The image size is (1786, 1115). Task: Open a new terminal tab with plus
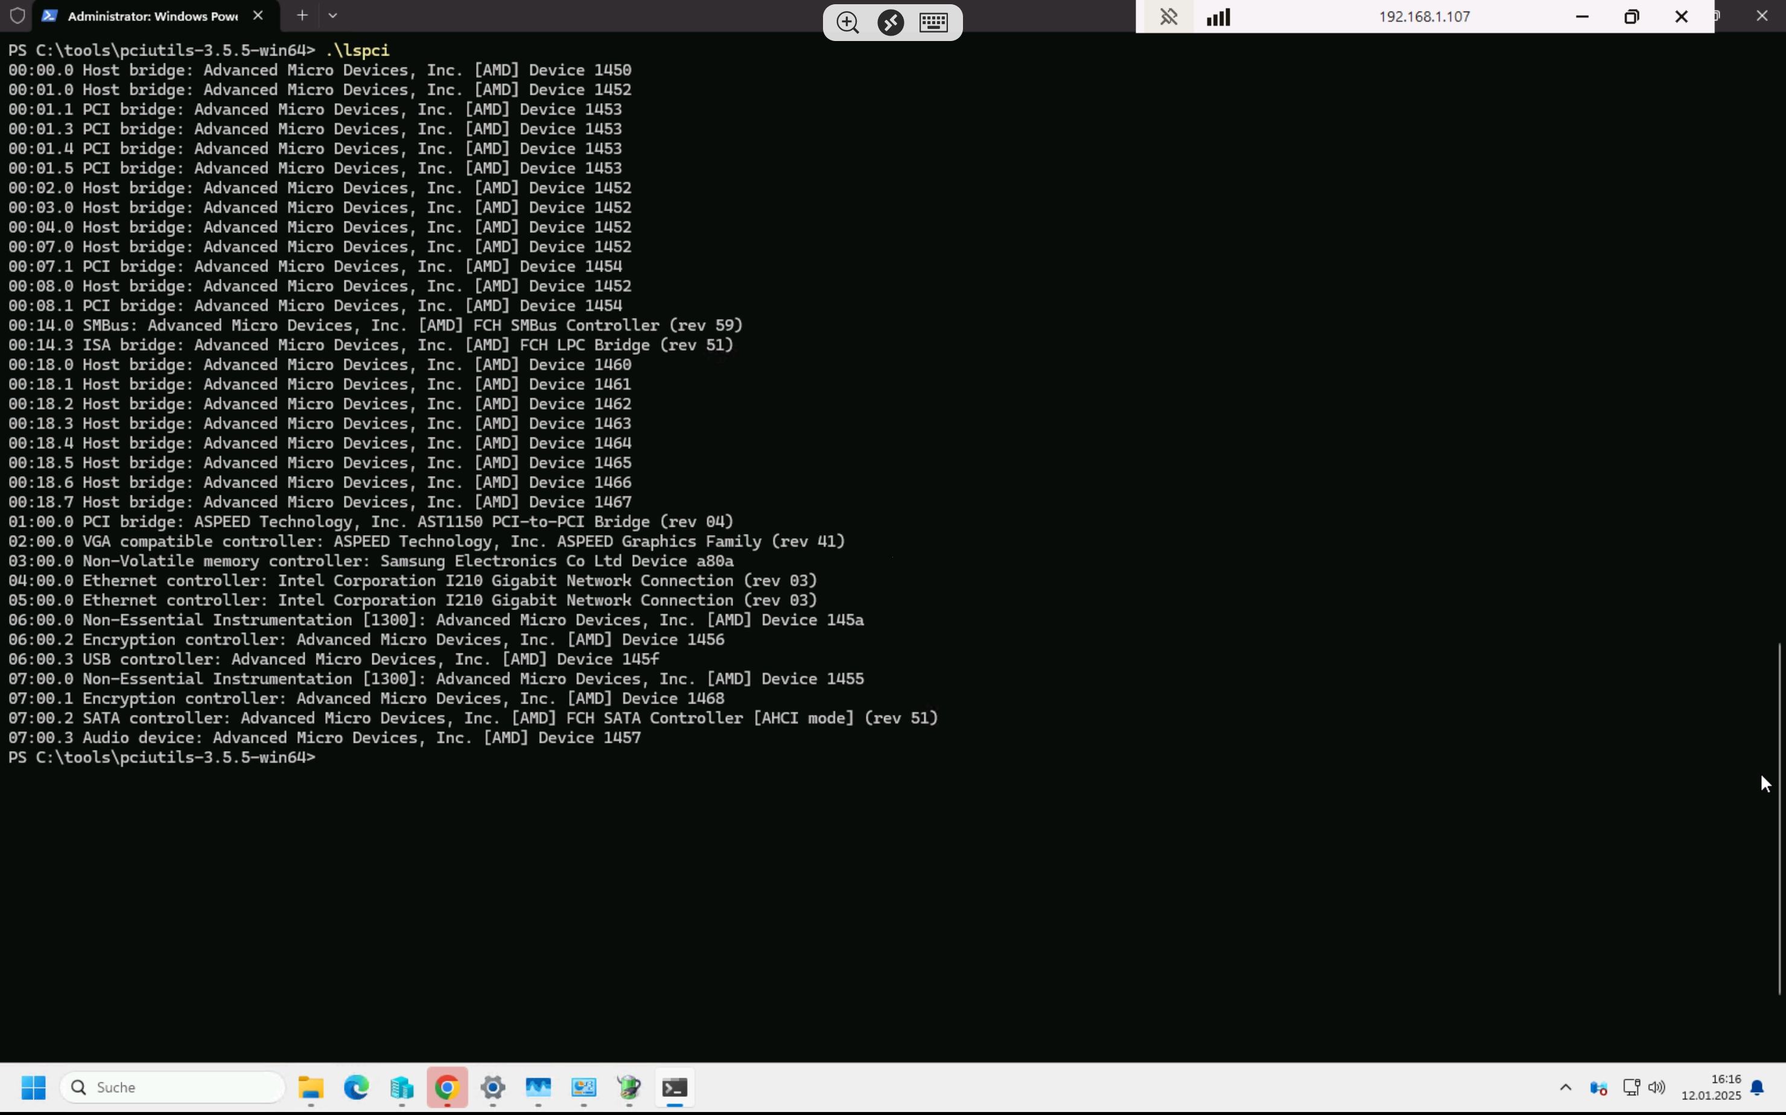point(302,14)
